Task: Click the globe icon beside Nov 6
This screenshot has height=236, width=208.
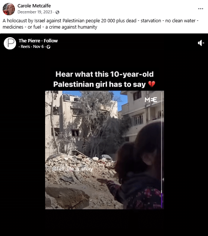Action: coord(48,47)
